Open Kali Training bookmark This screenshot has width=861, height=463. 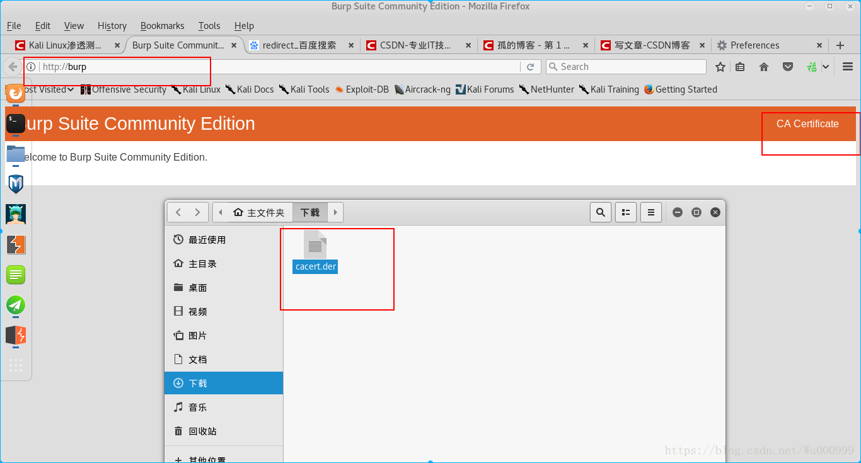coord(609,89)
